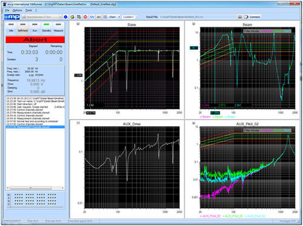The image size is (303, 226).
Task: Click the toolbar icon left of red stop
Action: click(x=79, y=17)
